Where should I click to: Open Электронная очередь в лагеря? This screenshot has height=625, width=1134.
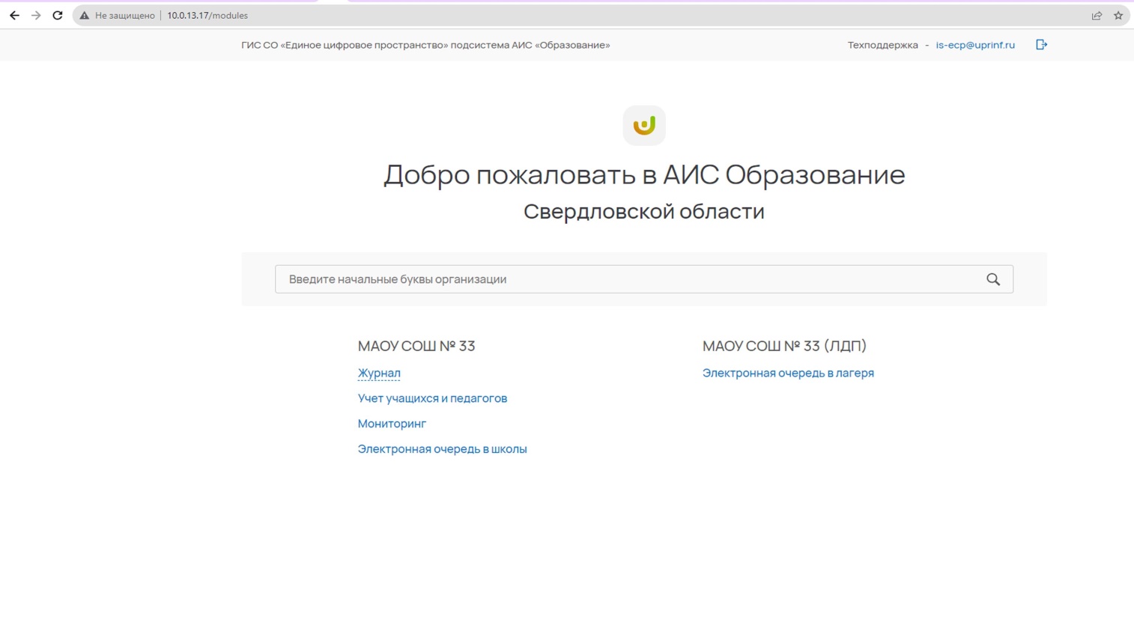tap(788, 373)
